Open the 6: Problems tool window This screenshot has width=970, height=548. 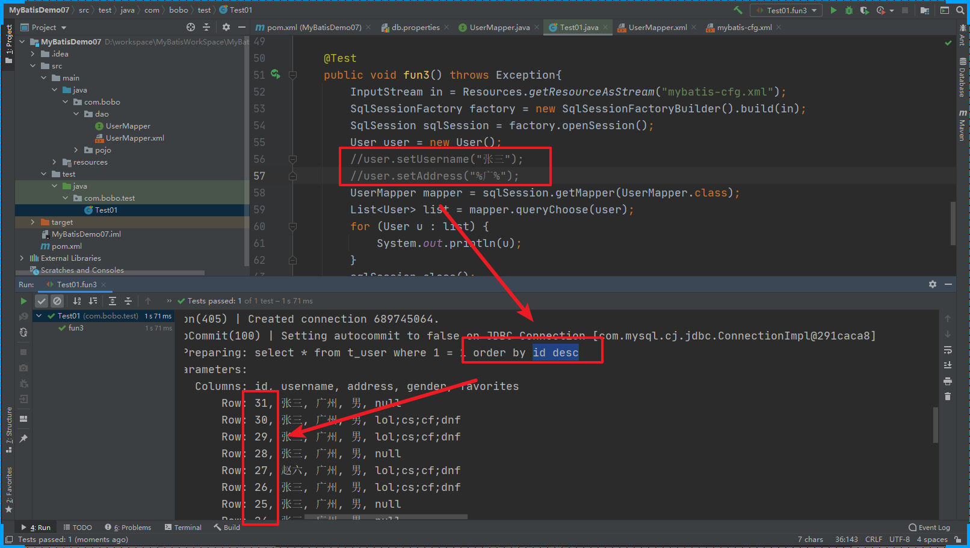point(128,528)
